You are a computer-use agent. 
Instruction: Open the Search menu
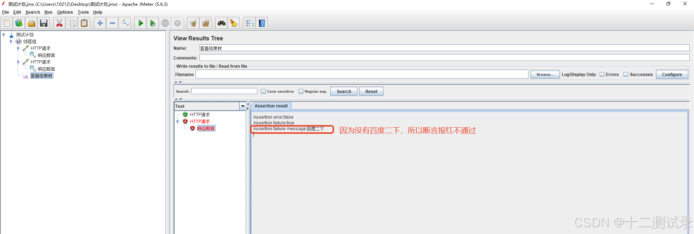pos(33,12)
